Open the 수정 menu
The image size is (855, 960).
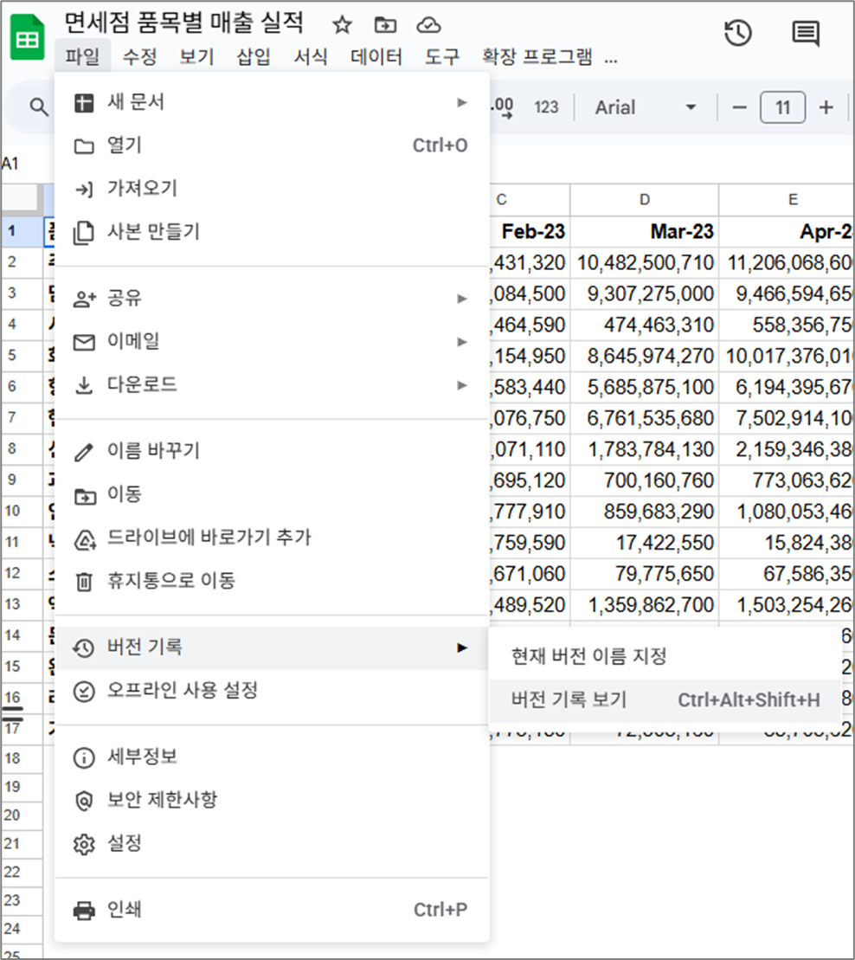(139, 56)
